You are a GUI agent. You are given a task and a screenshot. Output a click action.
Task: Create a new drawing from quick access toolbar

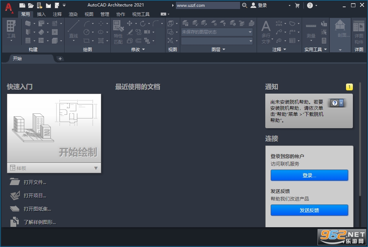[22, 5]
